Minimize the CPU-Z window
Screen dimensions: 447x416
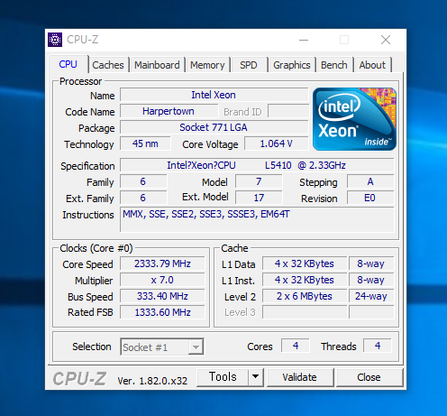click(304, 40)
